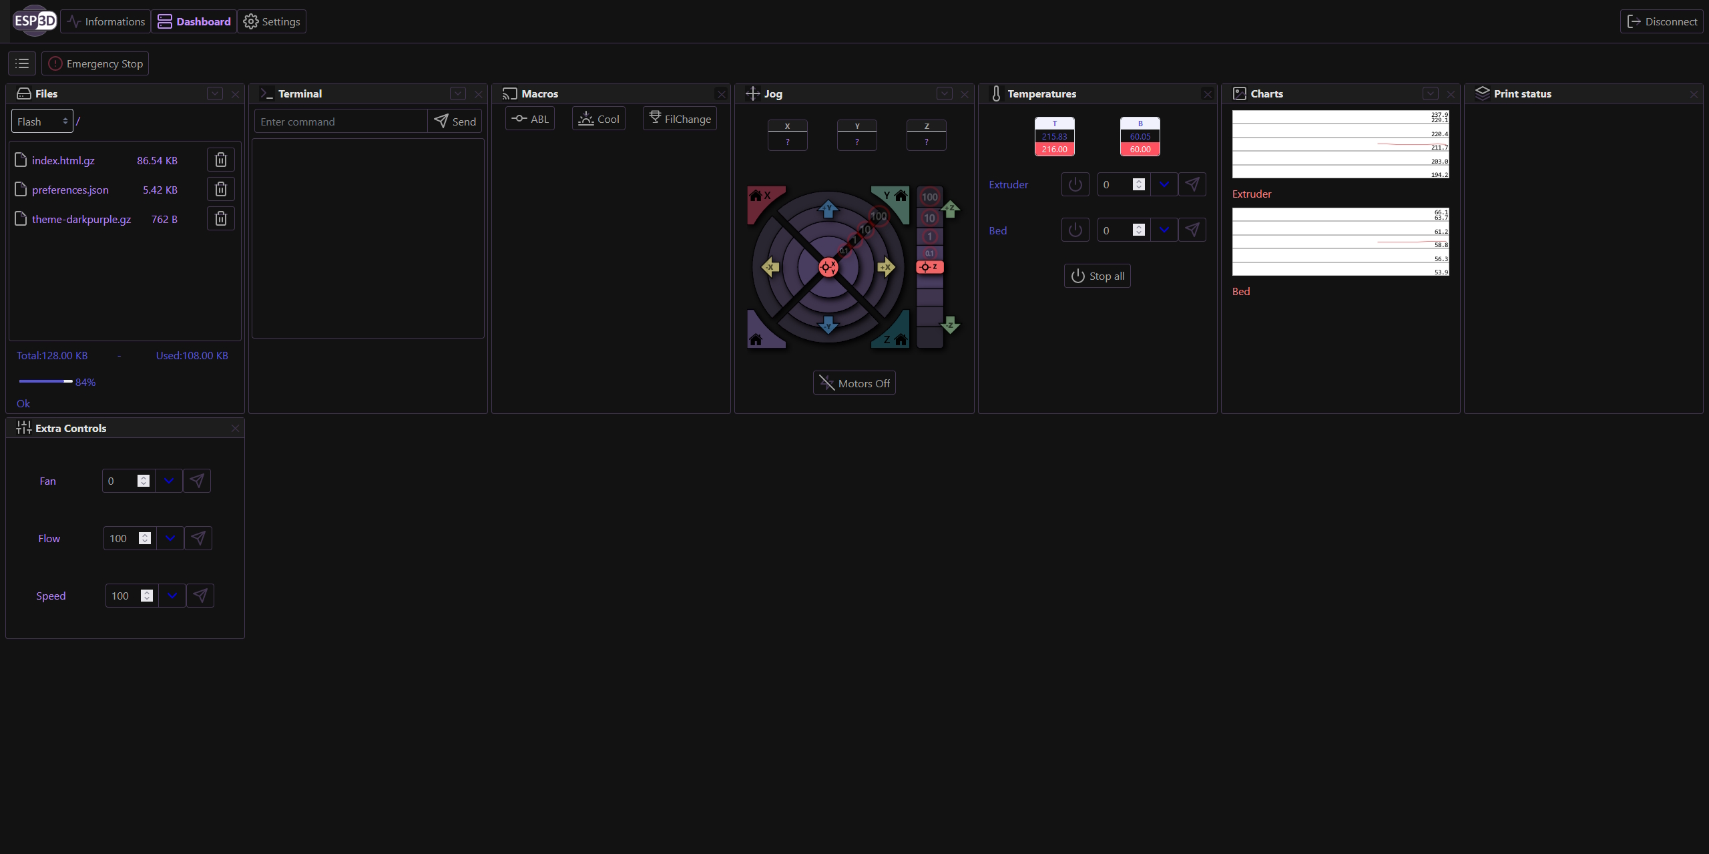Click the trash icon for index.html.gz
1709x854 pixels.
click(221, 160)
